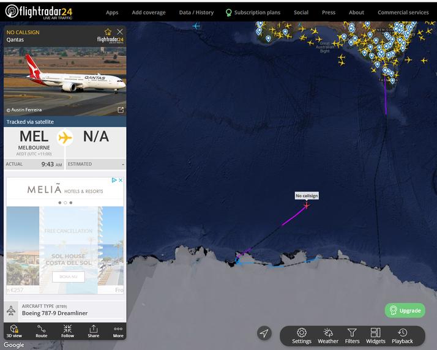
Task: Open flight Filters
Action: pos(352,336)
